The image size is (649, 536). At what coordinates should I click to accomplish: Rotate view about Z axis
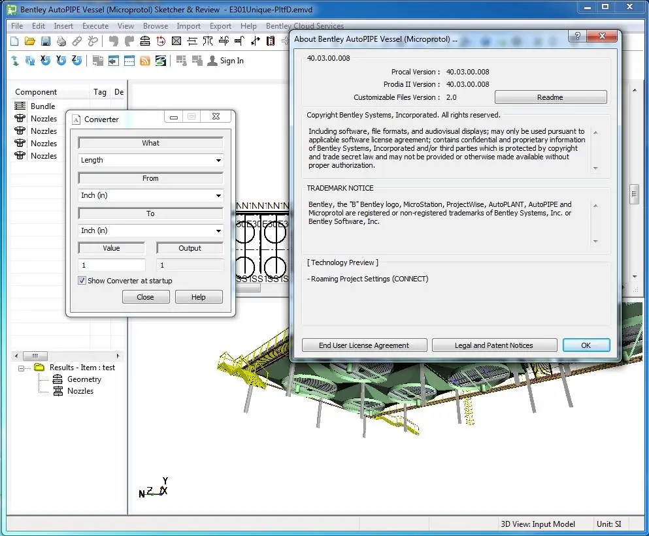(77, 60)
